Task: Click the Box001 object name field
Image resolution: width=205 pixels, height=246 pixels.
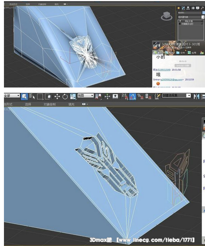Action: click(190, 13)
